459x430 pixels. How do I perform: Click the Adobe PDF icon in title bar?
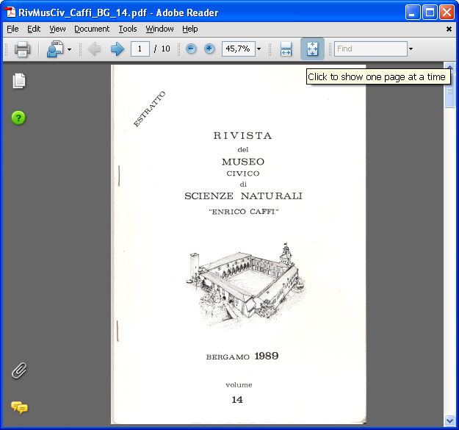click(10, 12)
